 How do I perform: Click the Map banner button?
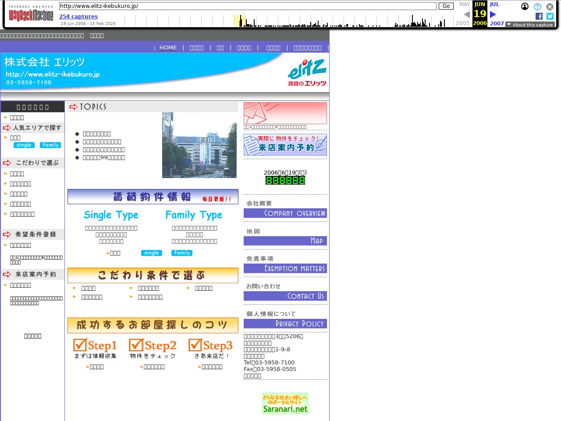285,241
